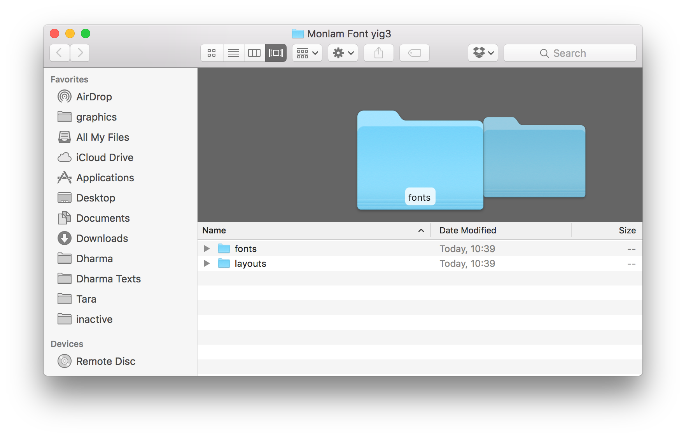This screenshot has height=438, width=686.
Task: Click the Favorites sidebar heading
Action: [70, 79]
